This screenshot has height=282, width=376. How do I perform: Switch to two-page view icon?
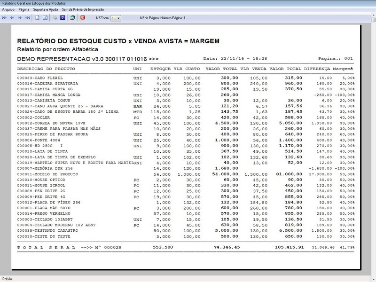click(x=46, y=18)
